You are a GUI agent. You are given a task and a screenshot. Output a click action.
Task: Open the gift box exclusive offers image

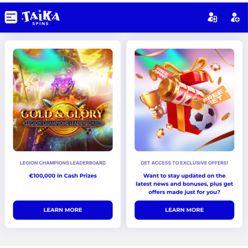click(185, 100)
